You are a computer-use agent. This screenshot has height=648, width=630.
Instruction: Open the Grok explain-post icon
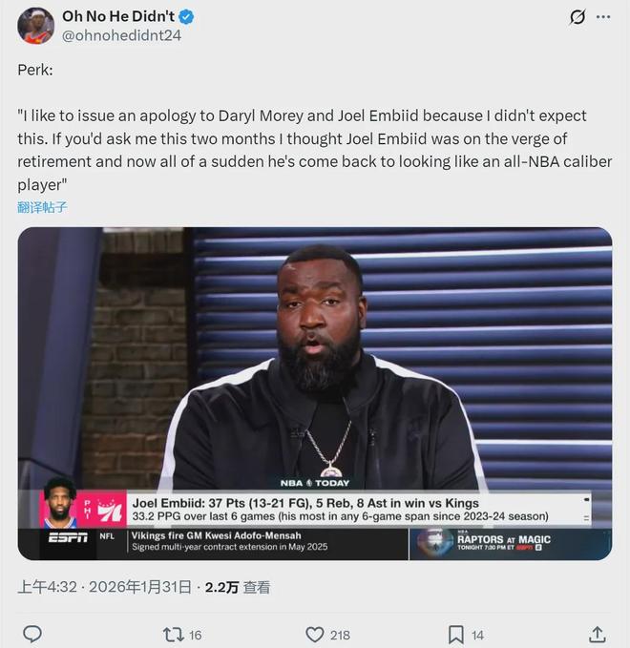coord(577,17)
